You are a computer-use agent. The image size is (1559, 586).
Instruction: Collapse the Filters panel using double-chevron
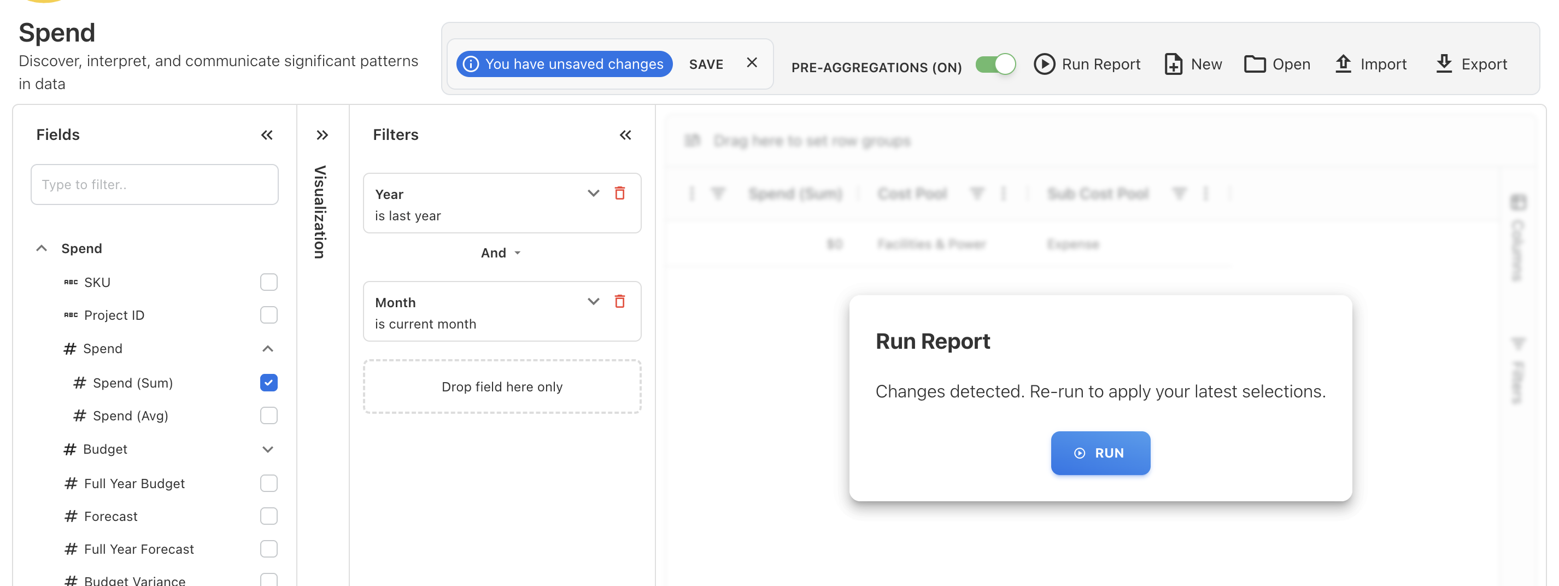[625, 135]
